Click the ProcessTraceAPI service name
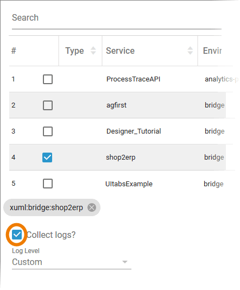240x290 pixels. click(x=133, y=79)
